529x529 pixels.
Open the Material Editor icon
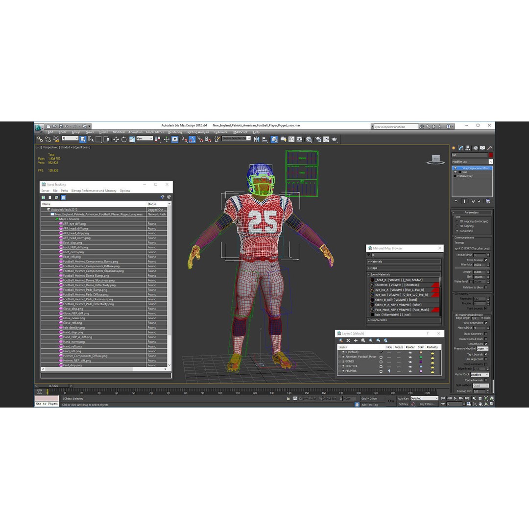click(309, 139)
